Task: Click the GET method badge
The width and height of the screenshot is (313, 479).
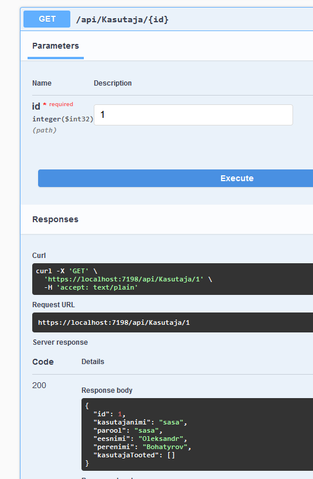Action: (x=47, y=19)
